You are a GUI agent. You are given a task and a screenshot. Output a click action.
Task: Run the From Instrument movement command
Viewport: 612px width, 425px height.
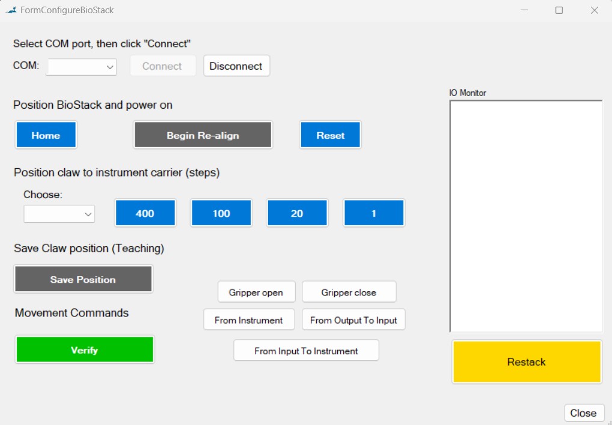click(249, 319)
